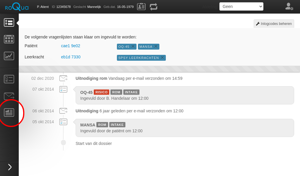Click the RoQua logo
The image size is (300, 176).
(x=17, y=7)
